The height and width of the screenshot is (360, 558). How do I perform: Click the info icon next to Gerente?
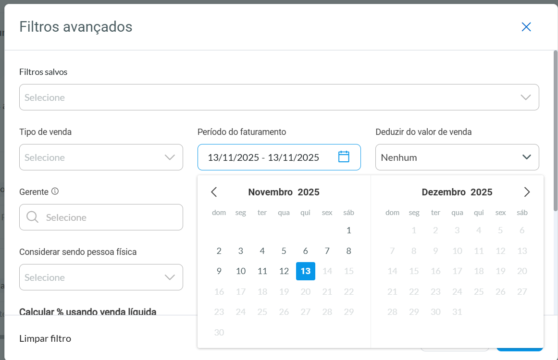point(55,191)
